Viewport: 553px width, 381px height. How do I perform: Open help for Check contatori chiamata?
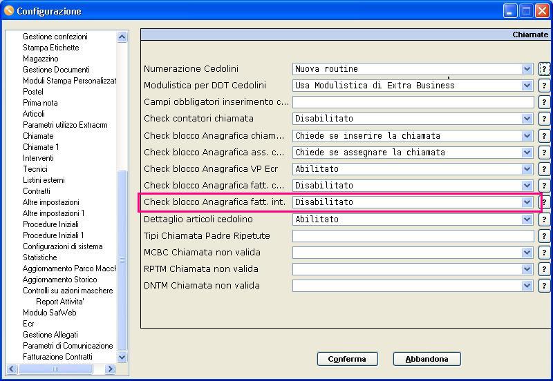(x=544, y=119)
